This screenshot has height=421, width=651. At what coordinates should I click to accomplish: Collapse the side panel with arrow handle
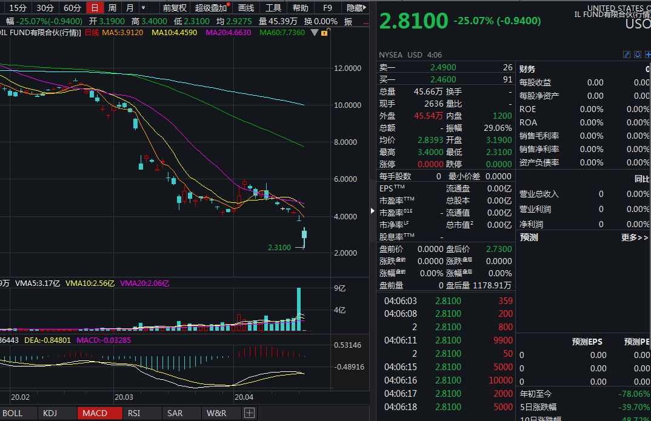click(x=373, y=211)
